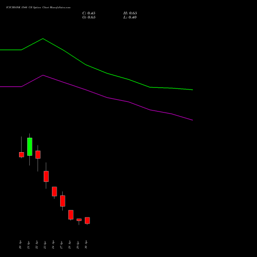This screenshot has width=257, height=257.
Task: Click the 29 Apr date label
Action: coord(78,245)
